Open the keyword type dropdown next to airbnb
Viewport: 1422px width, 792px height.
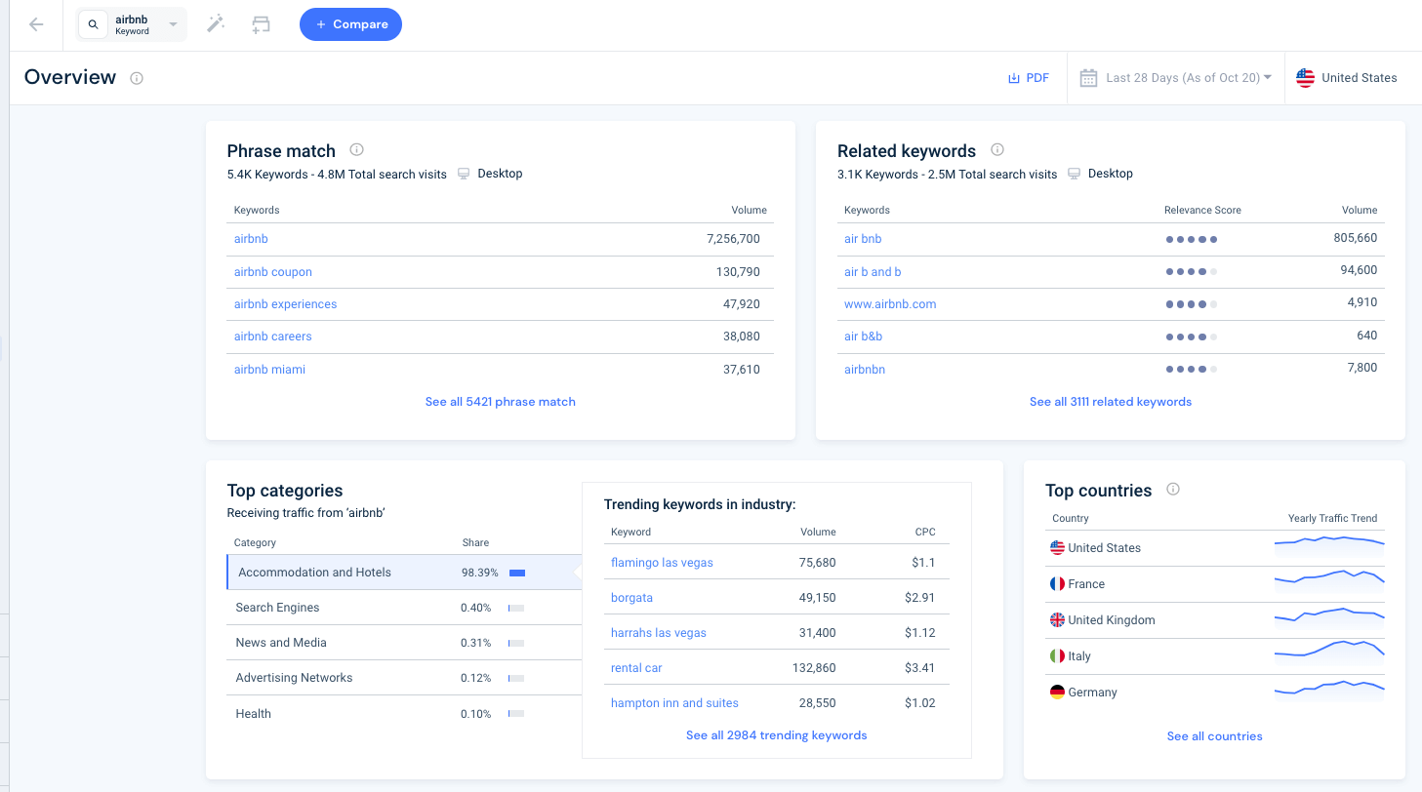[x=171, y=23]
